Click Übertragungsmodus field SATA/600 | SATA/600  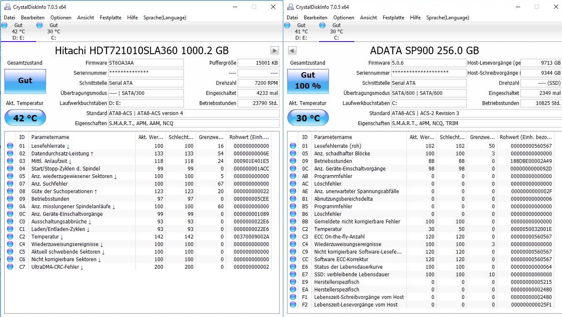[x=429, y=93]
